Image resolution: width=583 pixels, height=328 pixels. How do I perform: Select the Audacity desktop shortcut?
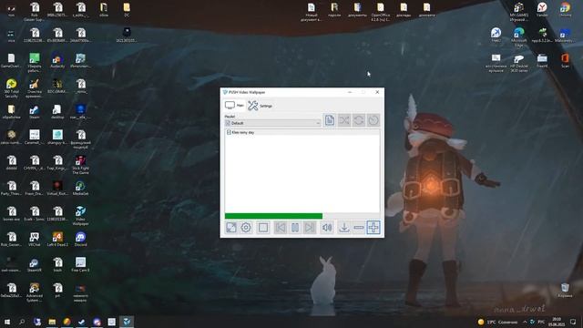click(57, 61)
